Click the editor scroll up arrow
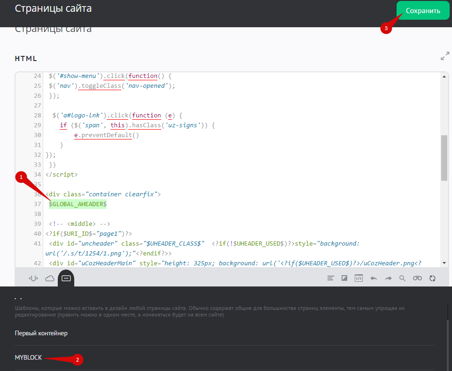452x371 pixels. [444, 76]
